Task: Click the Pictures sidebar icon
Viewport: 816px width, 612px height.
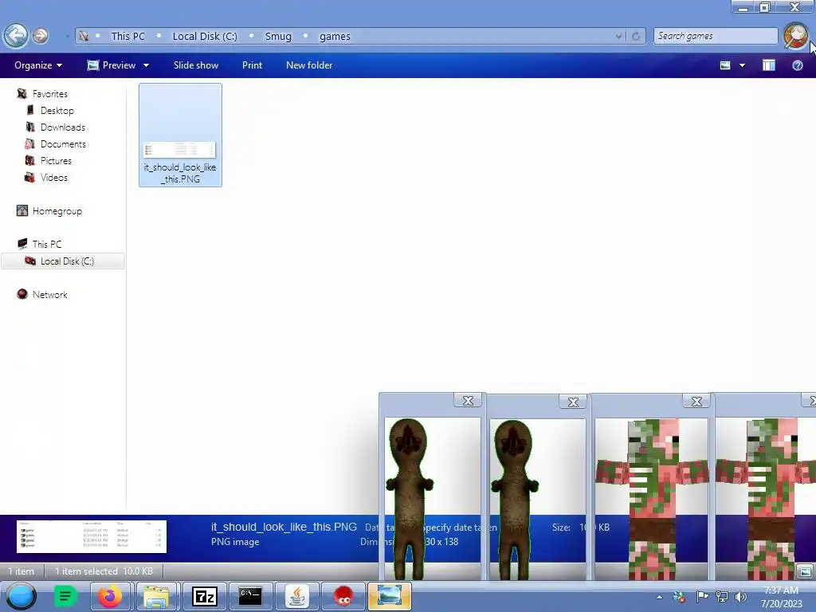Action: tap(30, 160)
